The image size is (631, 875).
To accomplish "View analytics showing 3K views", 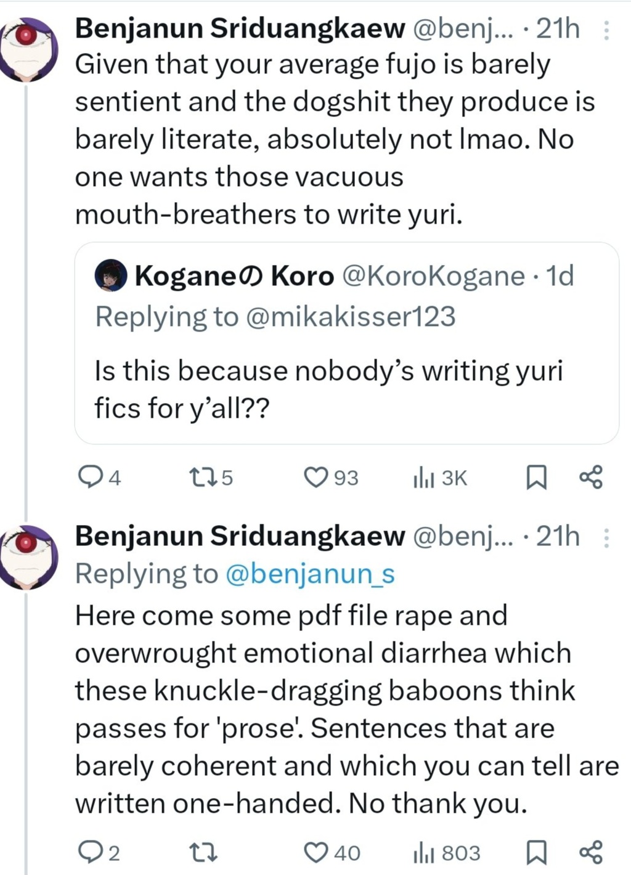I will click(x=425, y=478).
